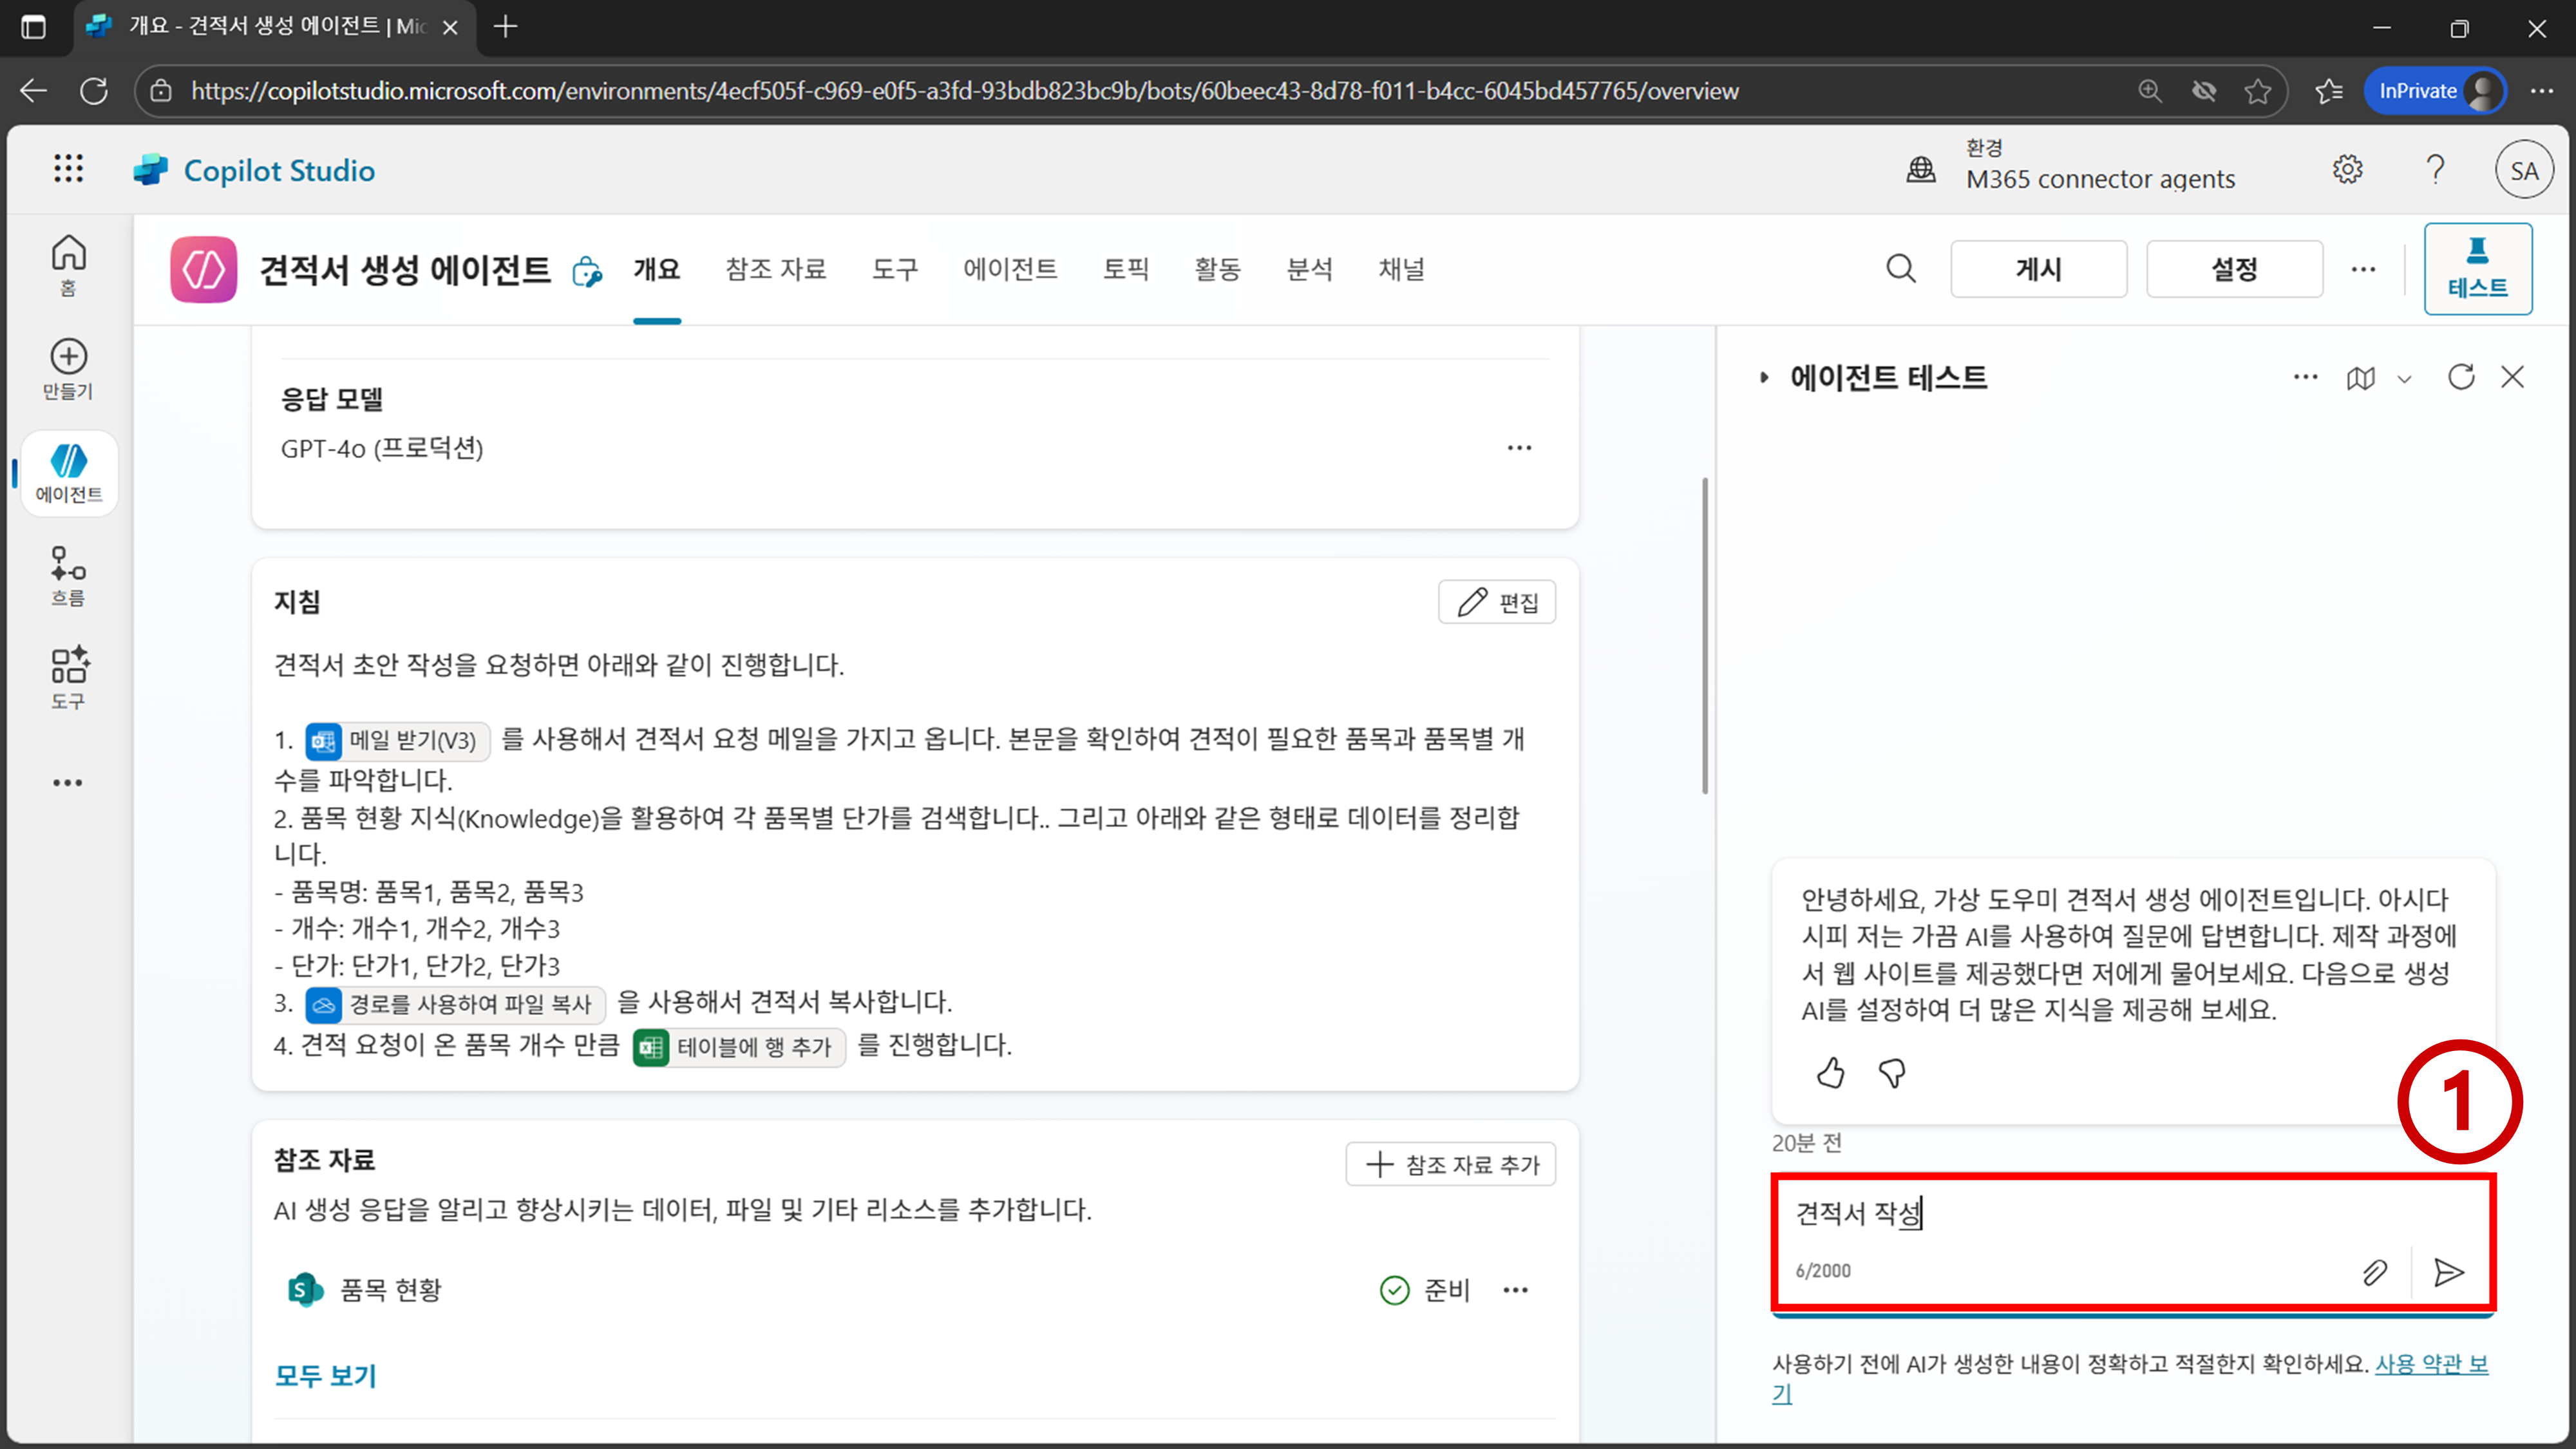Screen dimensions: 2576x1449
Task: Collapse the 에이전트 테스트 panel triangle
Action: [x=1764, y=378]
